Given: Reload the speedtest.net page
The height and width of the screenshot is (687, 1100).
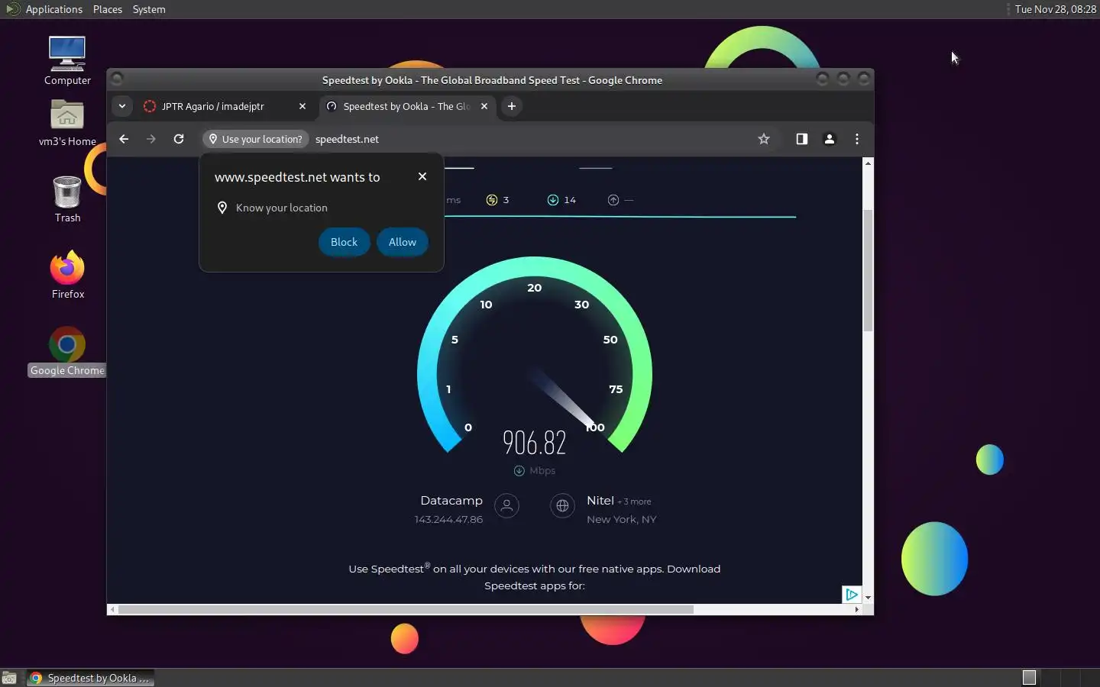Looking at the screenshot, I should [x=179, y=139].
